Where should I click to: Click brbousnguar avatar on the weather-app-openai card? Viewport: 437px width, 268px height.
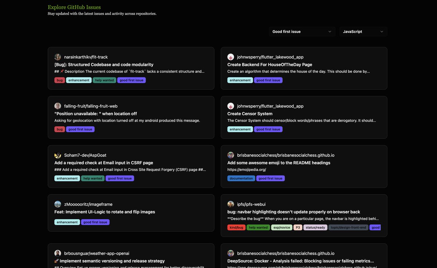[x=58, y=253]
